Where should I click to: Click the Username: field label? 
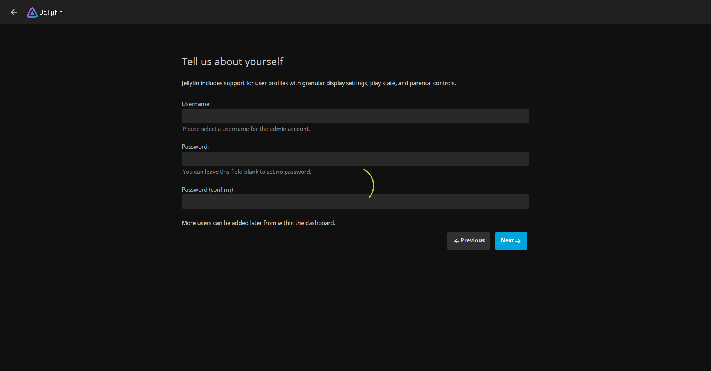[x=196, y=104]
